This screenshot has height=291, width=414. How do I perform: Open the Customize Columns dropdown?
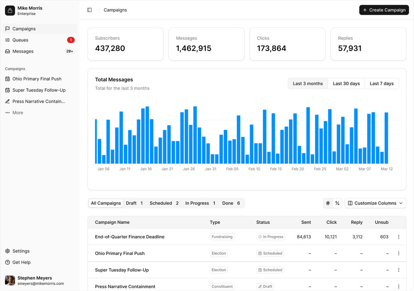click(x=375, y=203)
